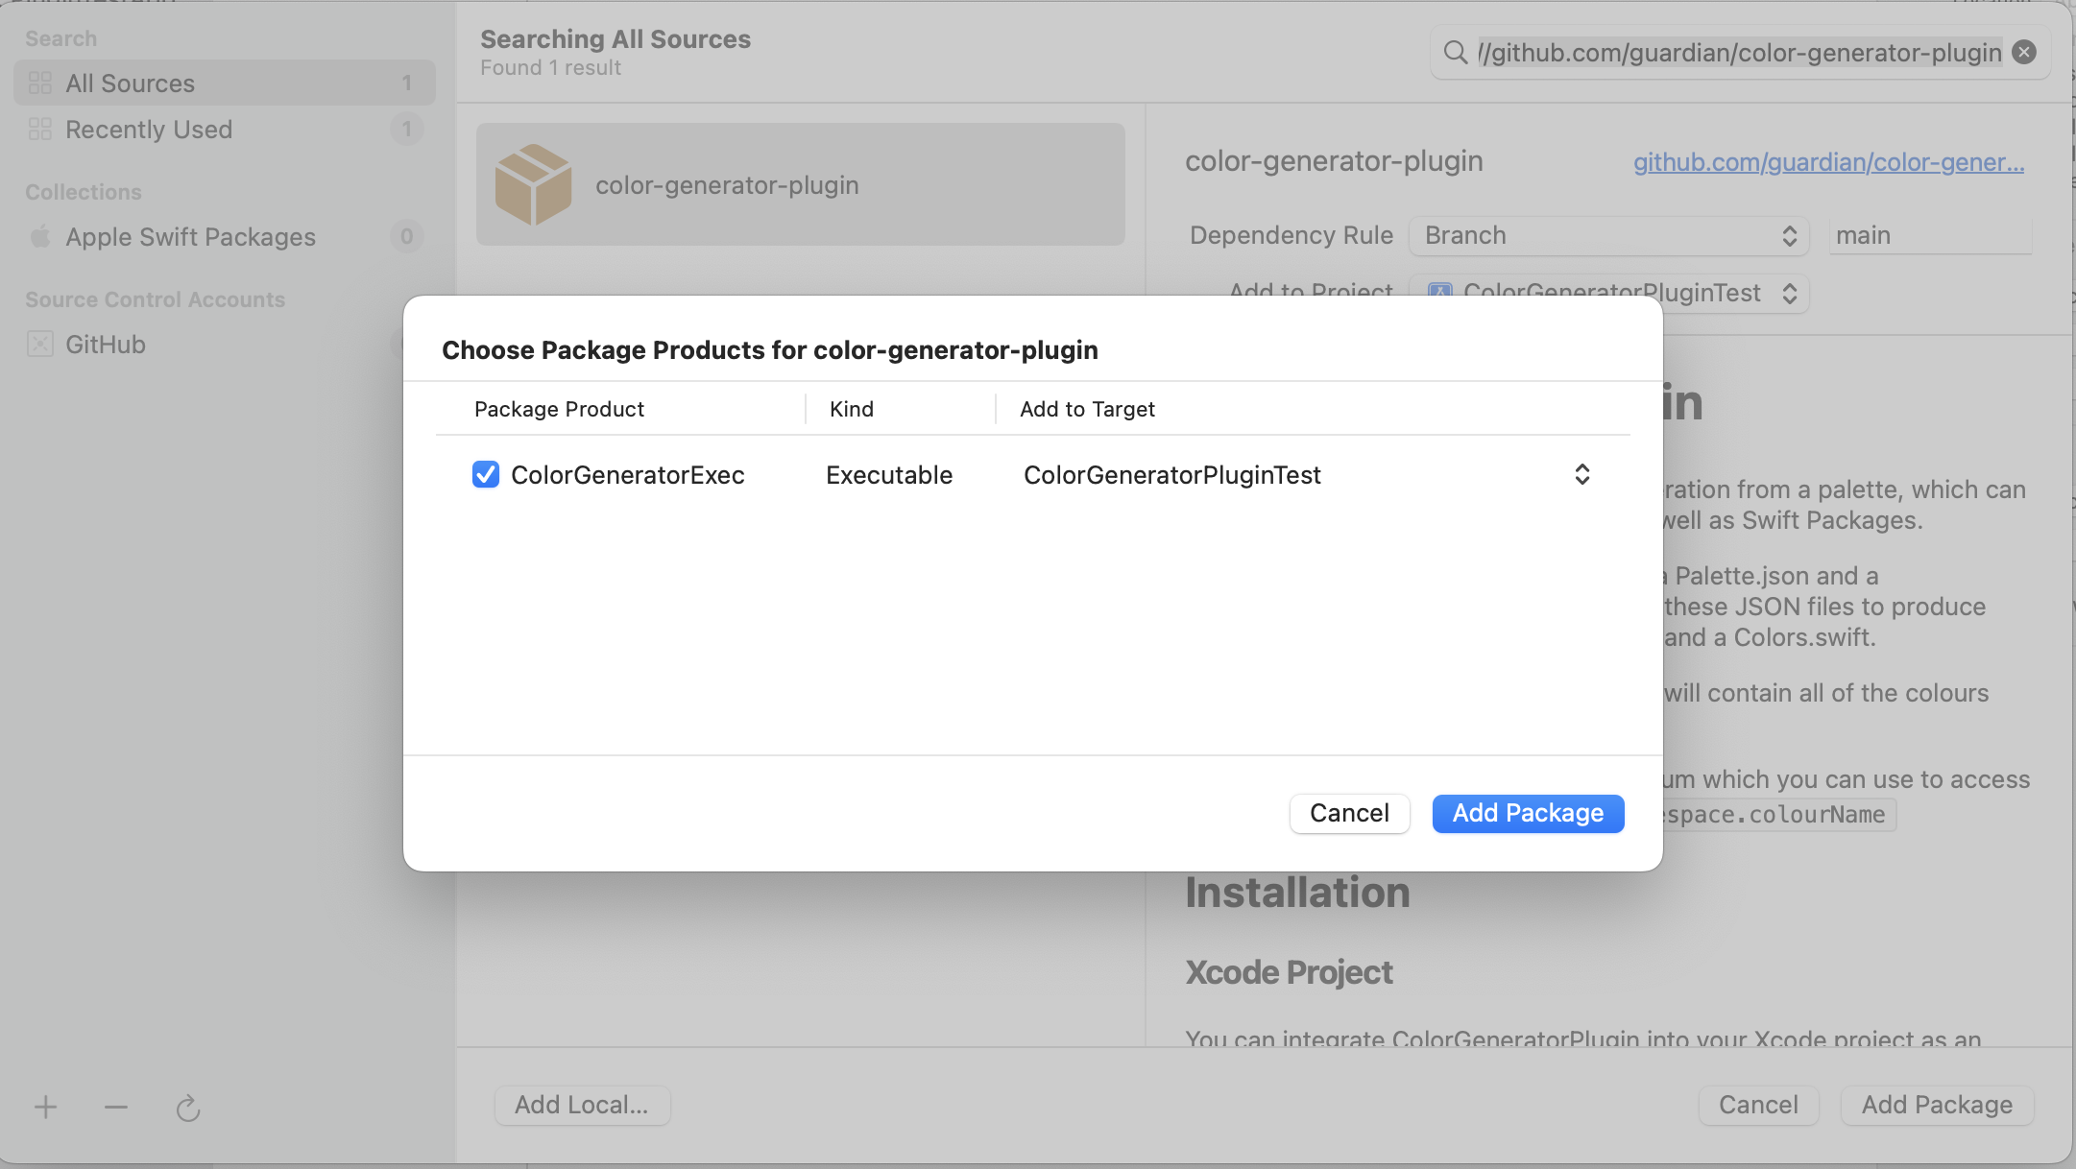The height and width of the screenshot is (1169, 2076).
Task: Click the blue Add Package button
Action: pos(1527,813)
